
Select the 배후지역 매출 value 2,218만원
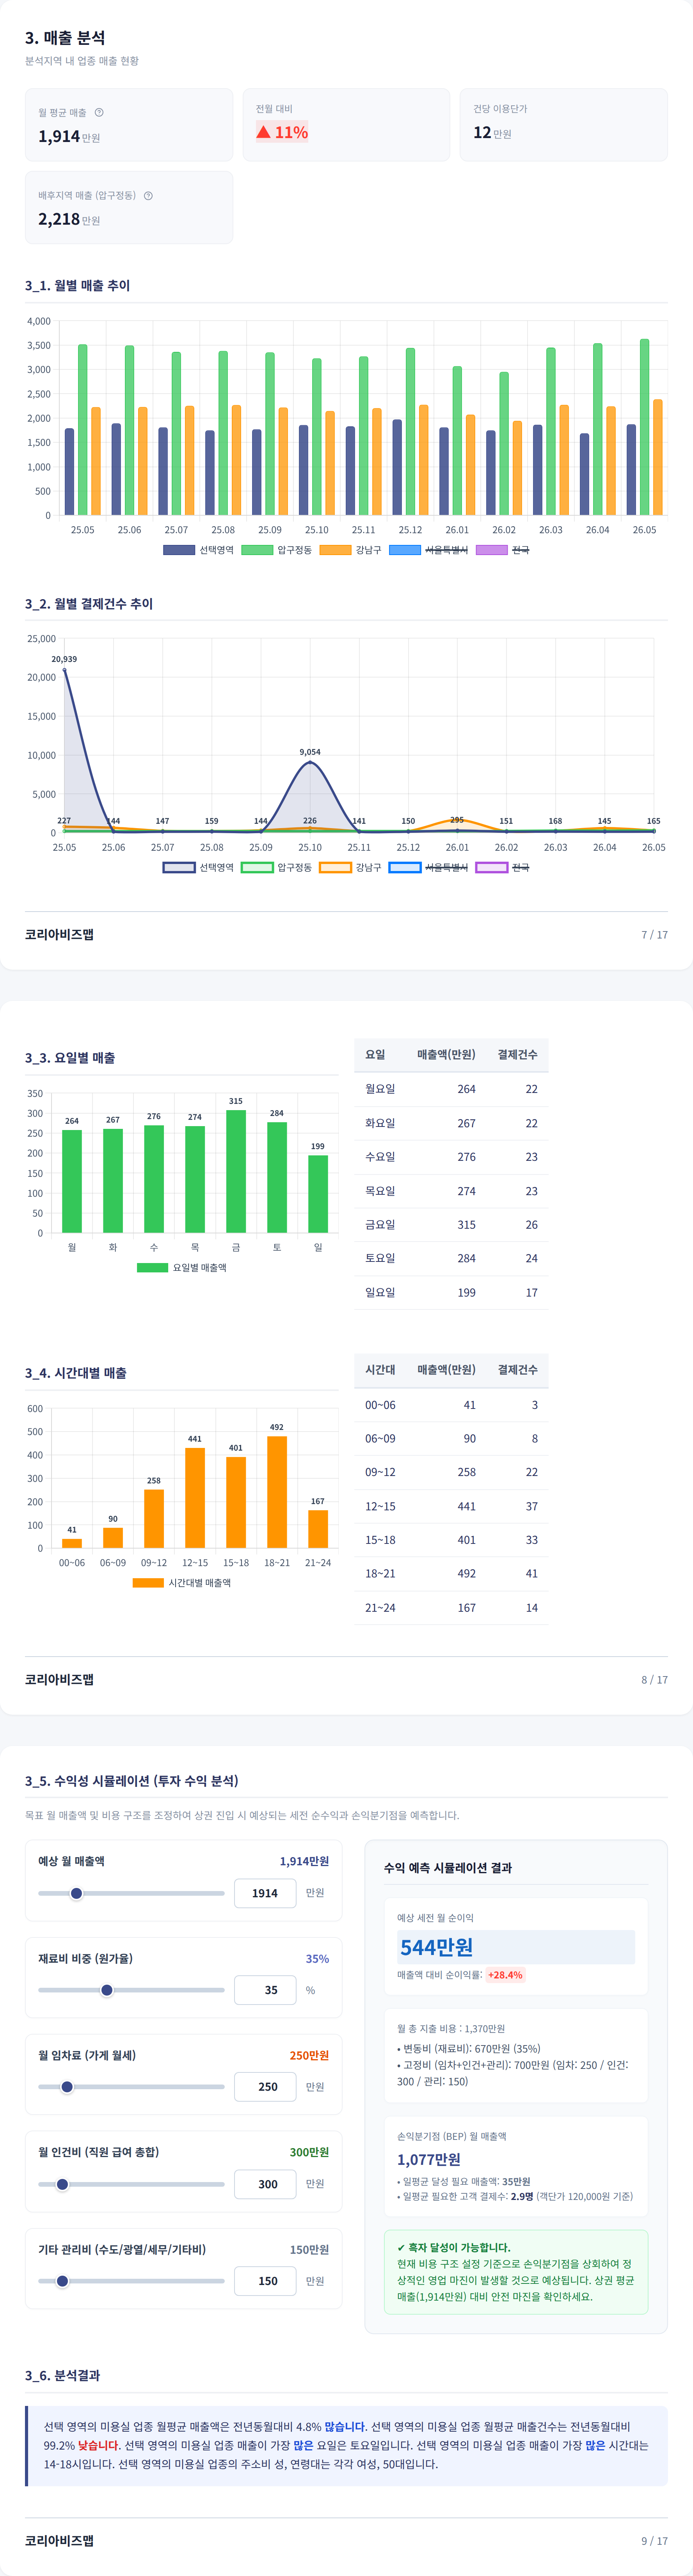(69, 219)
